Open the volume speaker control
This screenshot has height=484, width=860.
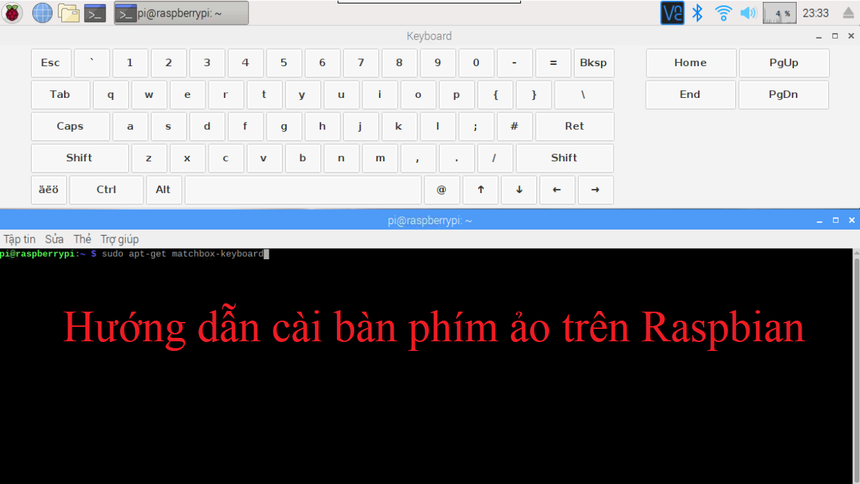(748, 12)
